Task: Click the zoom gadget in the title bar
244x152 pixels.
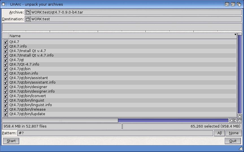Action: [x=233, y=4]
